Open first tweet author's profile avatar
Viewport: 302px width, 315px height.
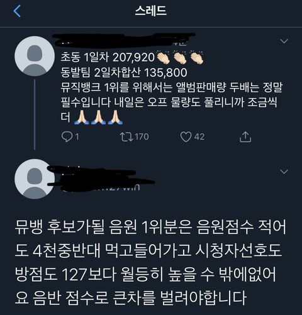click(35, 56)
